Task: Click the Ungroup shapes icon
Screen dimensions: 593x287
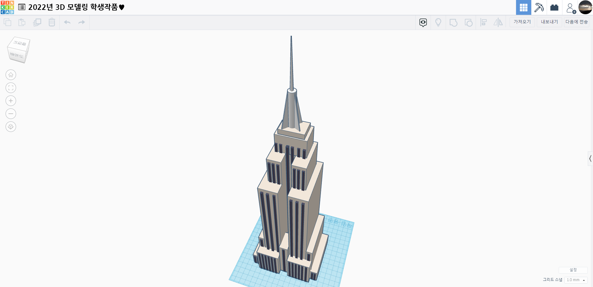Action: click(469, 23)
